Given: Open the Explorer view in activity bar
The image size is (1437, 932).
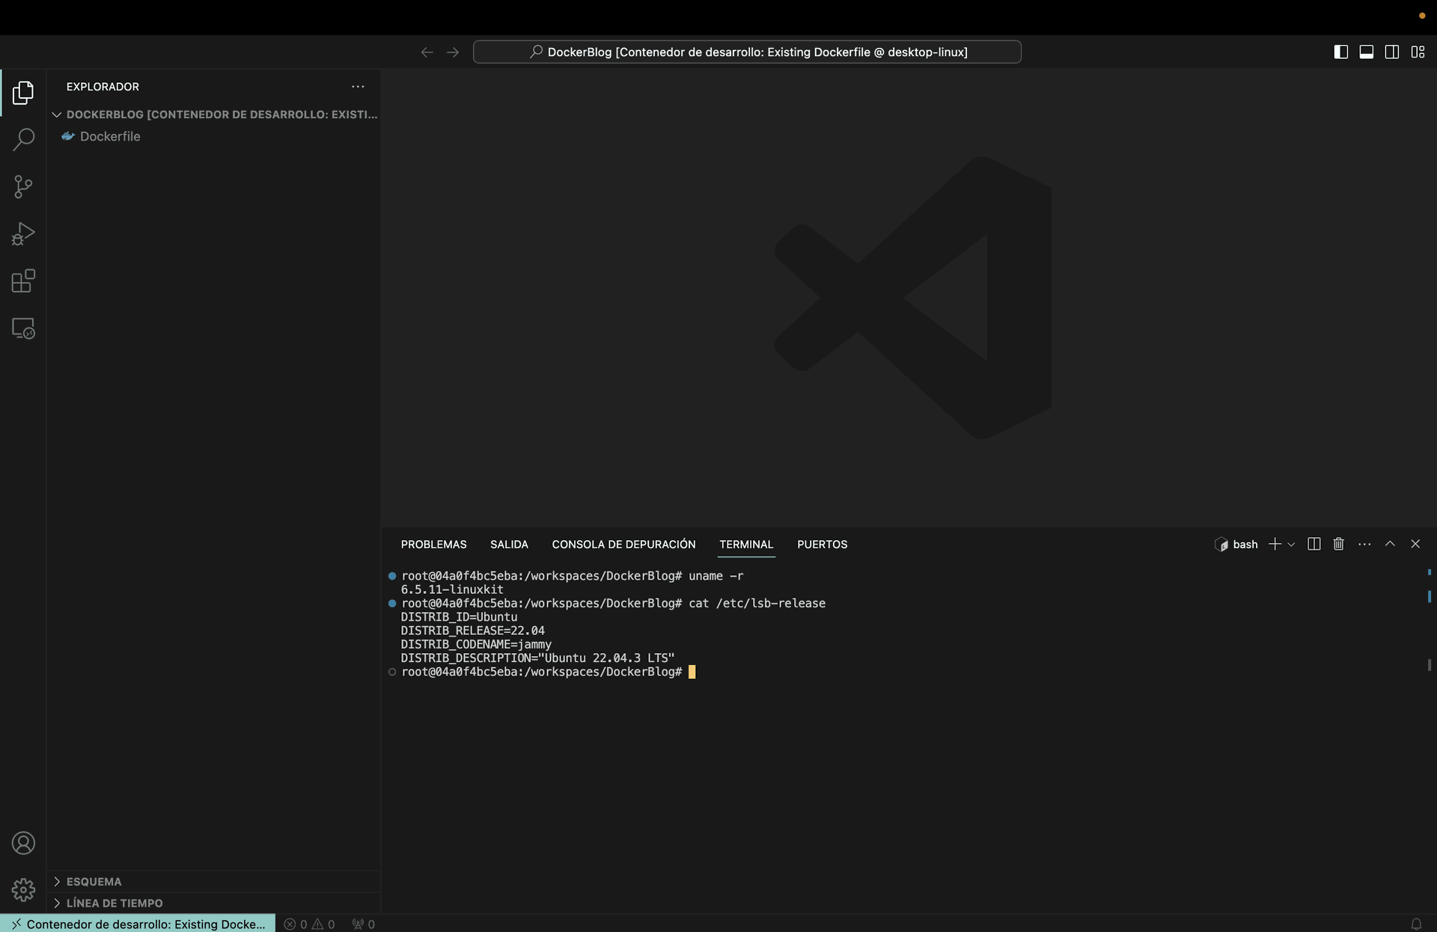Looking at the screenshot, I should (23, 93).
